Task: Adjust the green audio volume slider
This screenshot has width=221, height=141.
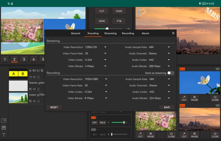Action: tap(119, 122)
